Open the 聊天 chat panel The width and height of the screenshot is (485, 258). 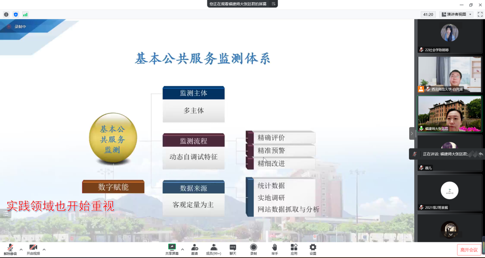click(x=233, y=248)
